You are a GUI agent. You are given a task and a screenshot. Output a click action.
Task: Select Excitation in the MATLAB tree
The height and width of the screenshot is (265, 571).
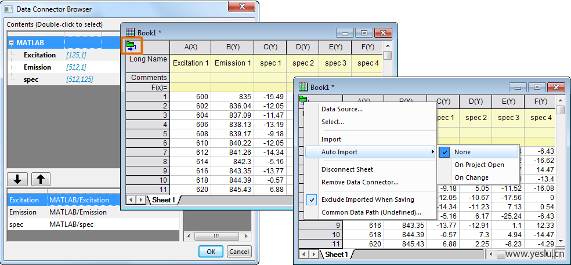(39, 55)
